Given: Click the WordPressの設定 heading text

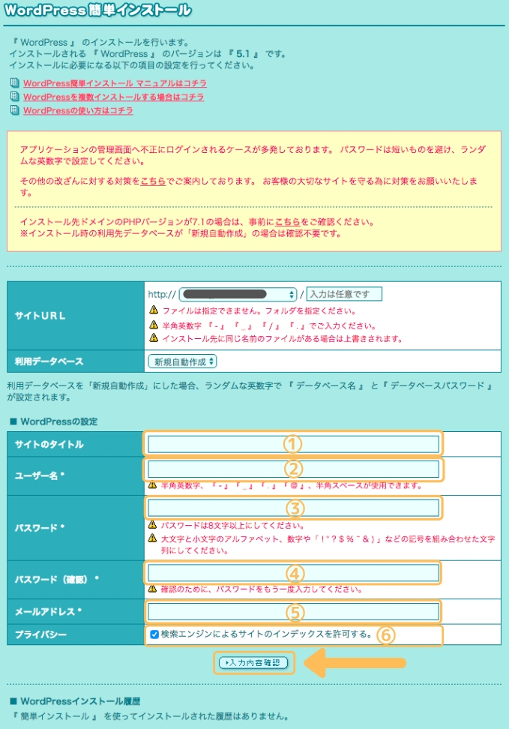Looking at the screenshot, I should [59, 421].
